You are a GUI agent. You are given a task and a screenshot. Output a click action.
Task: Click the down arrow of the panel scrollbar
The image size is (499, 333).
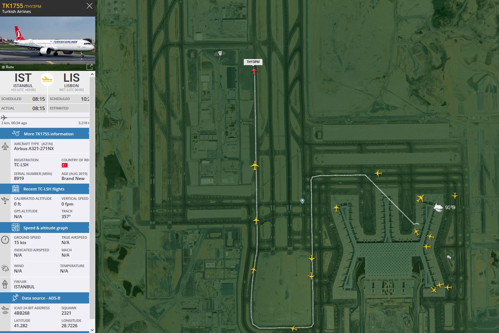pyautogui.click(x=92, y=330)
